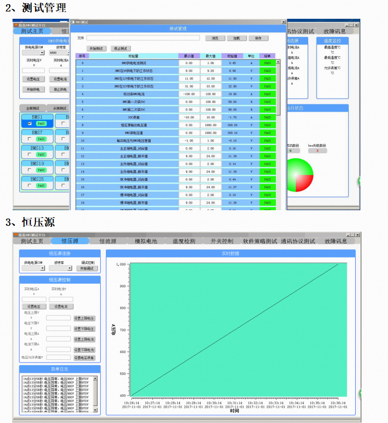388x423 pixels.
Task: Enable the BMS13 checkbox
Action: click(x=30, y=155)
